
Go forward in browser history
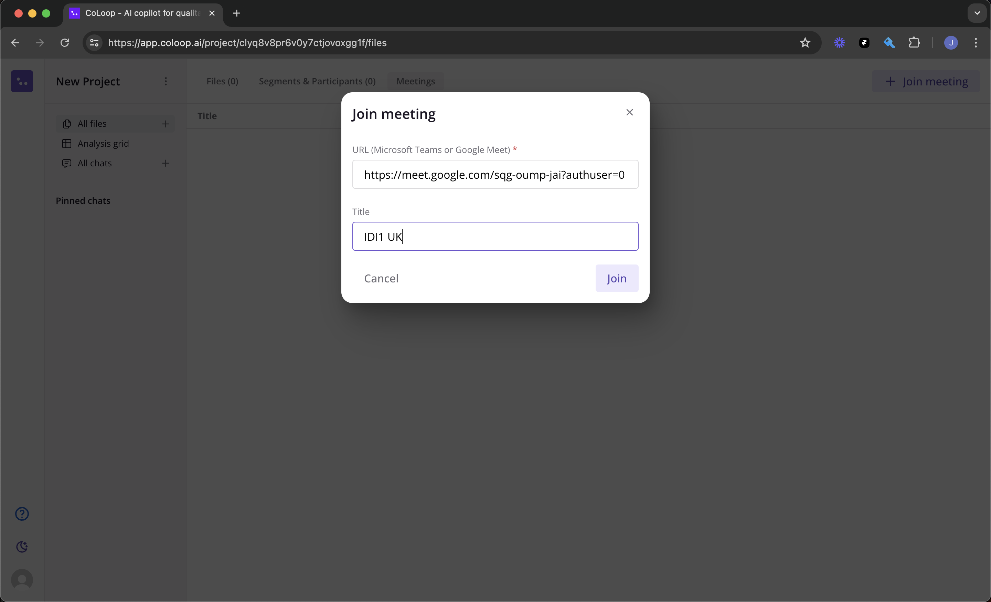pyautogui.click(x=40, y=43)
